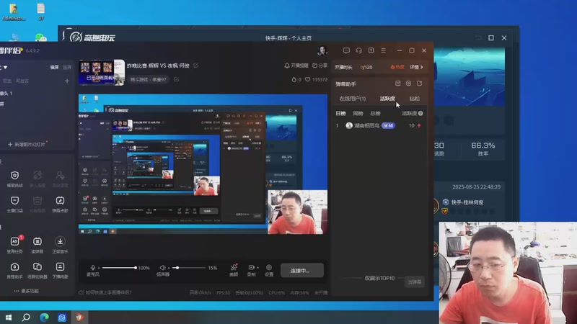The height and width of the screenshot is (324, 577).
Task: Adjust the microphone volume slider
Action: pos(119,268)
